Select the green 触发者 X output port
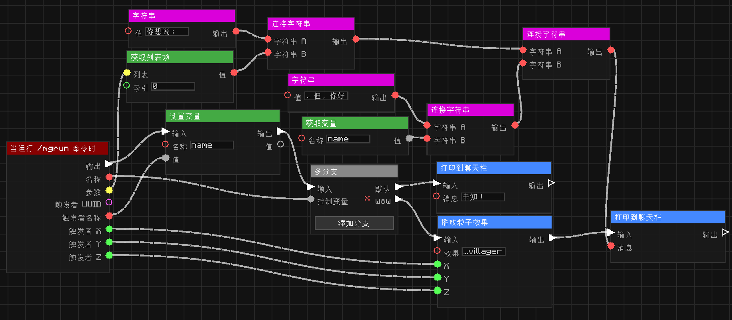The height and width of the screenshot is (320, 732). tap(109, 229)
